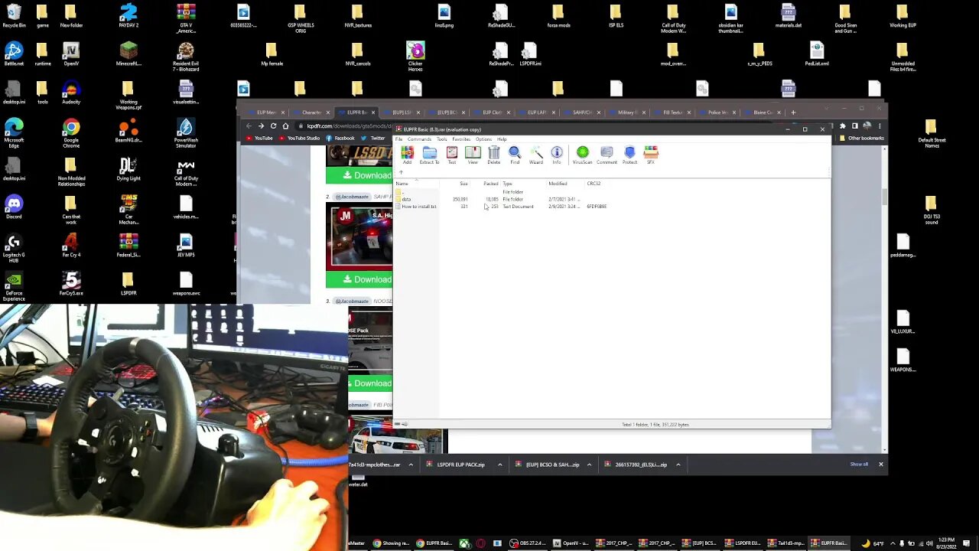Open the Other bookmarks folder in Chrome
The image size is (979, 551).
[863, 139]
